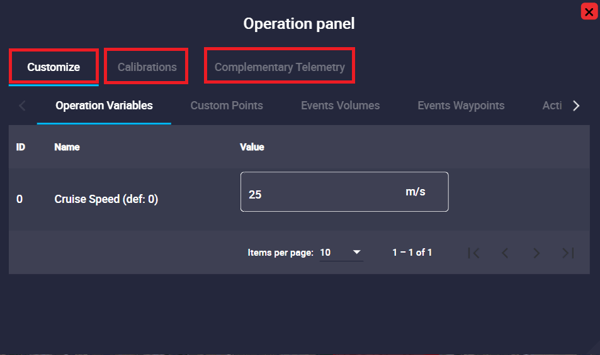600x355 pixels.
Task: Go to the previous page arrow
Action: tap(505, 253)
